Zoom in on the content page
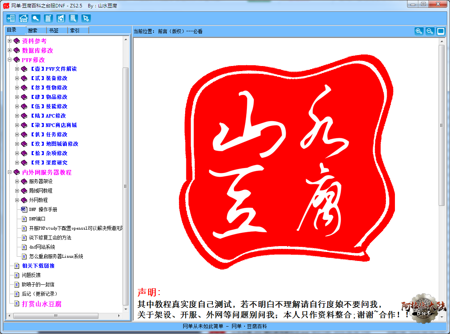 (x=419, y=31)
